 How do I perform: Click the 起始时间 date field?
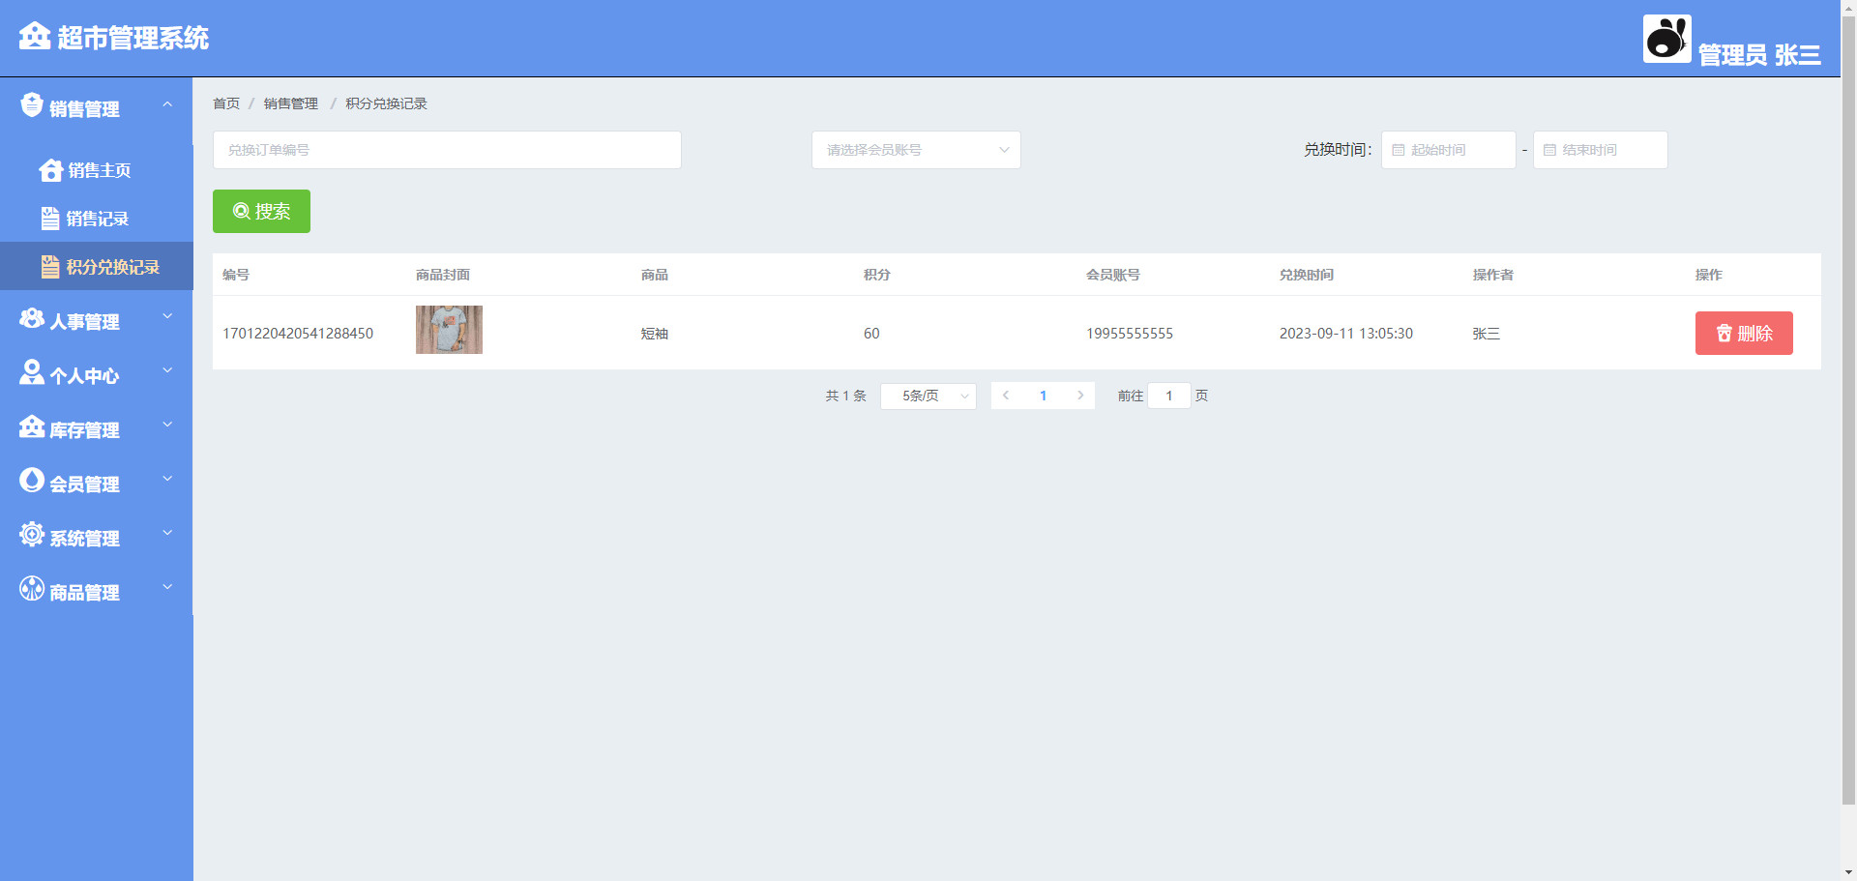point(1448,150)
